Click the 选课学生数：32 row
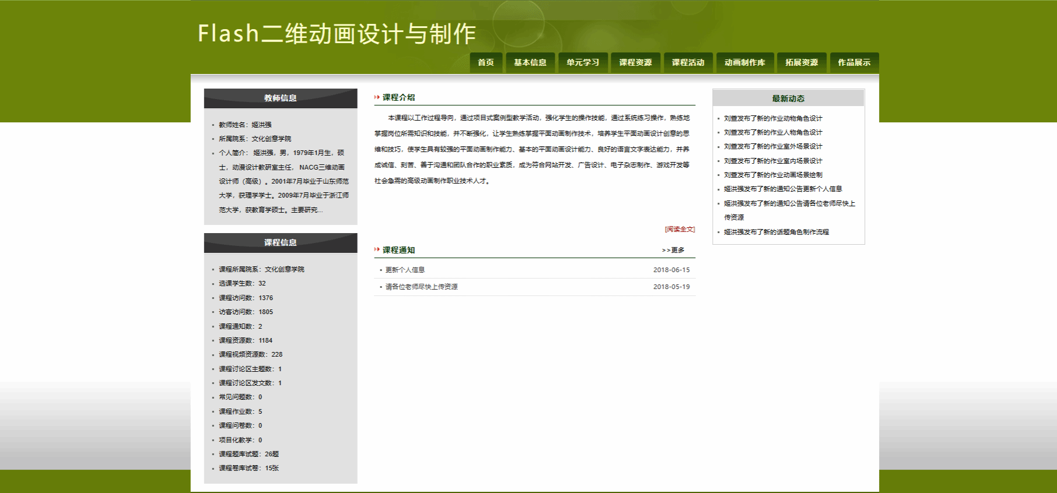The image size is (1057, 493). click(242, 283)
